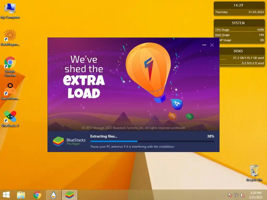267x200 pixels.
Task: Open Chrome from the taskbar
Action: click(x=37, y=195)
